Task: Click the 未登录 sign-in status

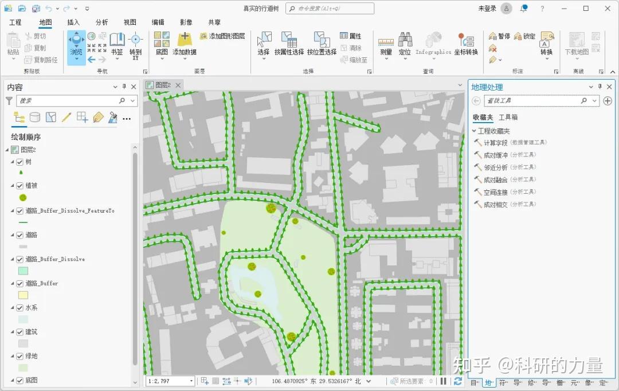Action: pyautogui.click(x=487, y=8)
